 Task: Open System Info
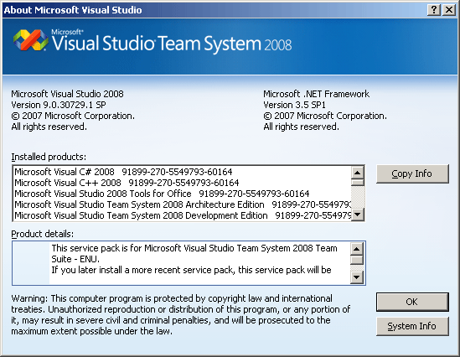pos(412,326)
